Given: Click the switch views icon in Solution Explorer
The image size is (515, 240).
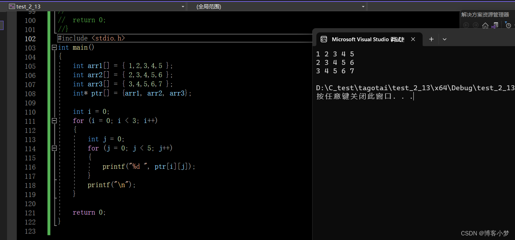Looking at the screenshot, I should [x=495, y=25].
